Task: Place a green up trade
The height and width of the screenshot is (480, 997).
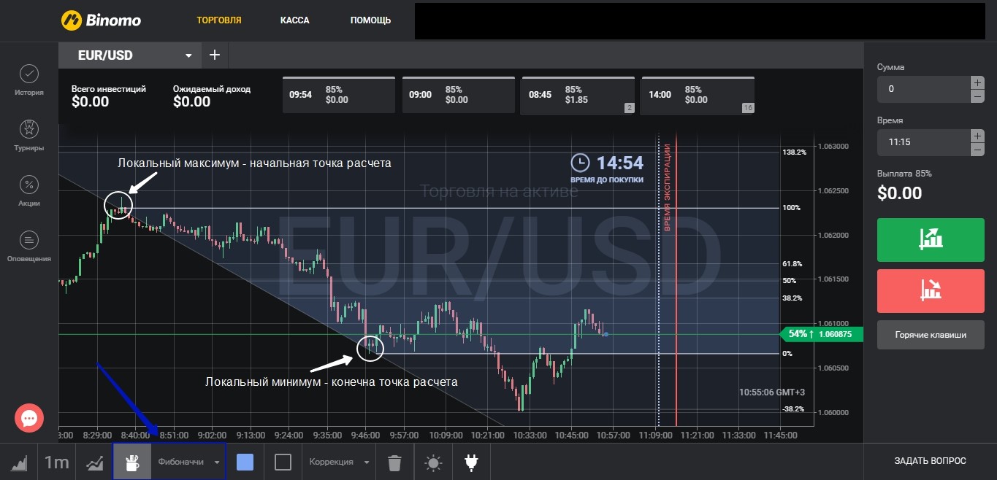Action: (931, 239)
